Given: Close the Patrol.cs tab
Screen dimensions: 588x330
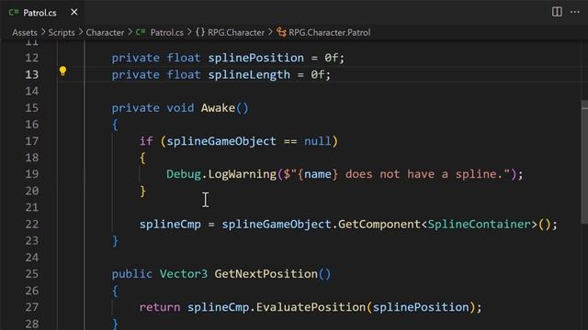Looking at the screenshot, I should click(74, 12).
